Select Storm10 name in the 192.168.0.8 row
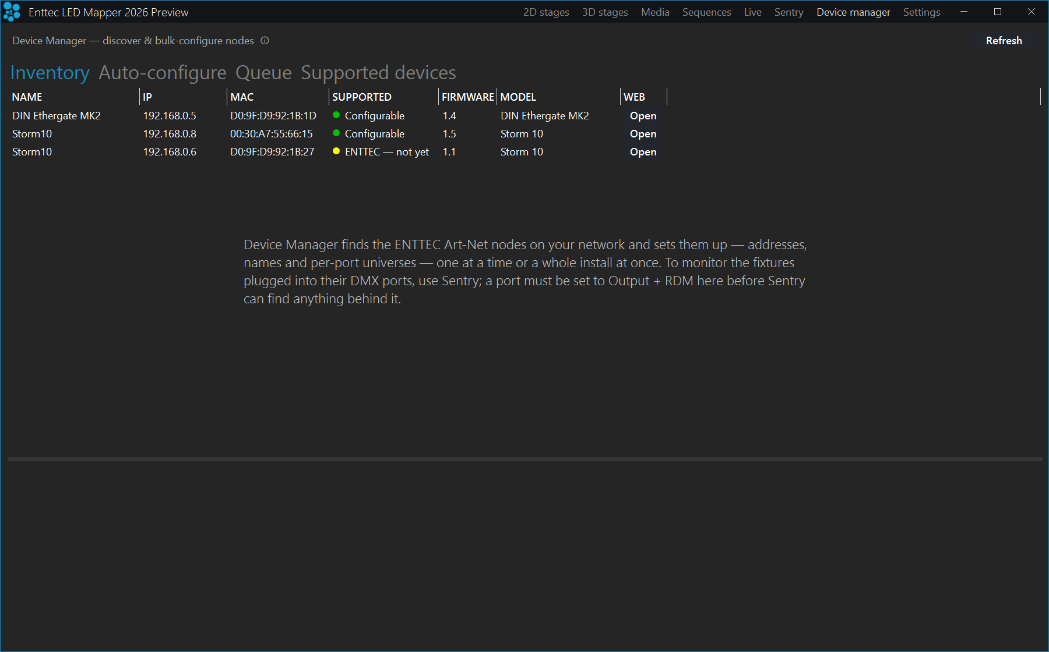 point(32,134)
